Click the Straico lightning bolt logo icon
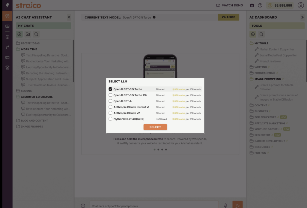The width and height of the screenshot is (307, 208). (x=7, y=5)
